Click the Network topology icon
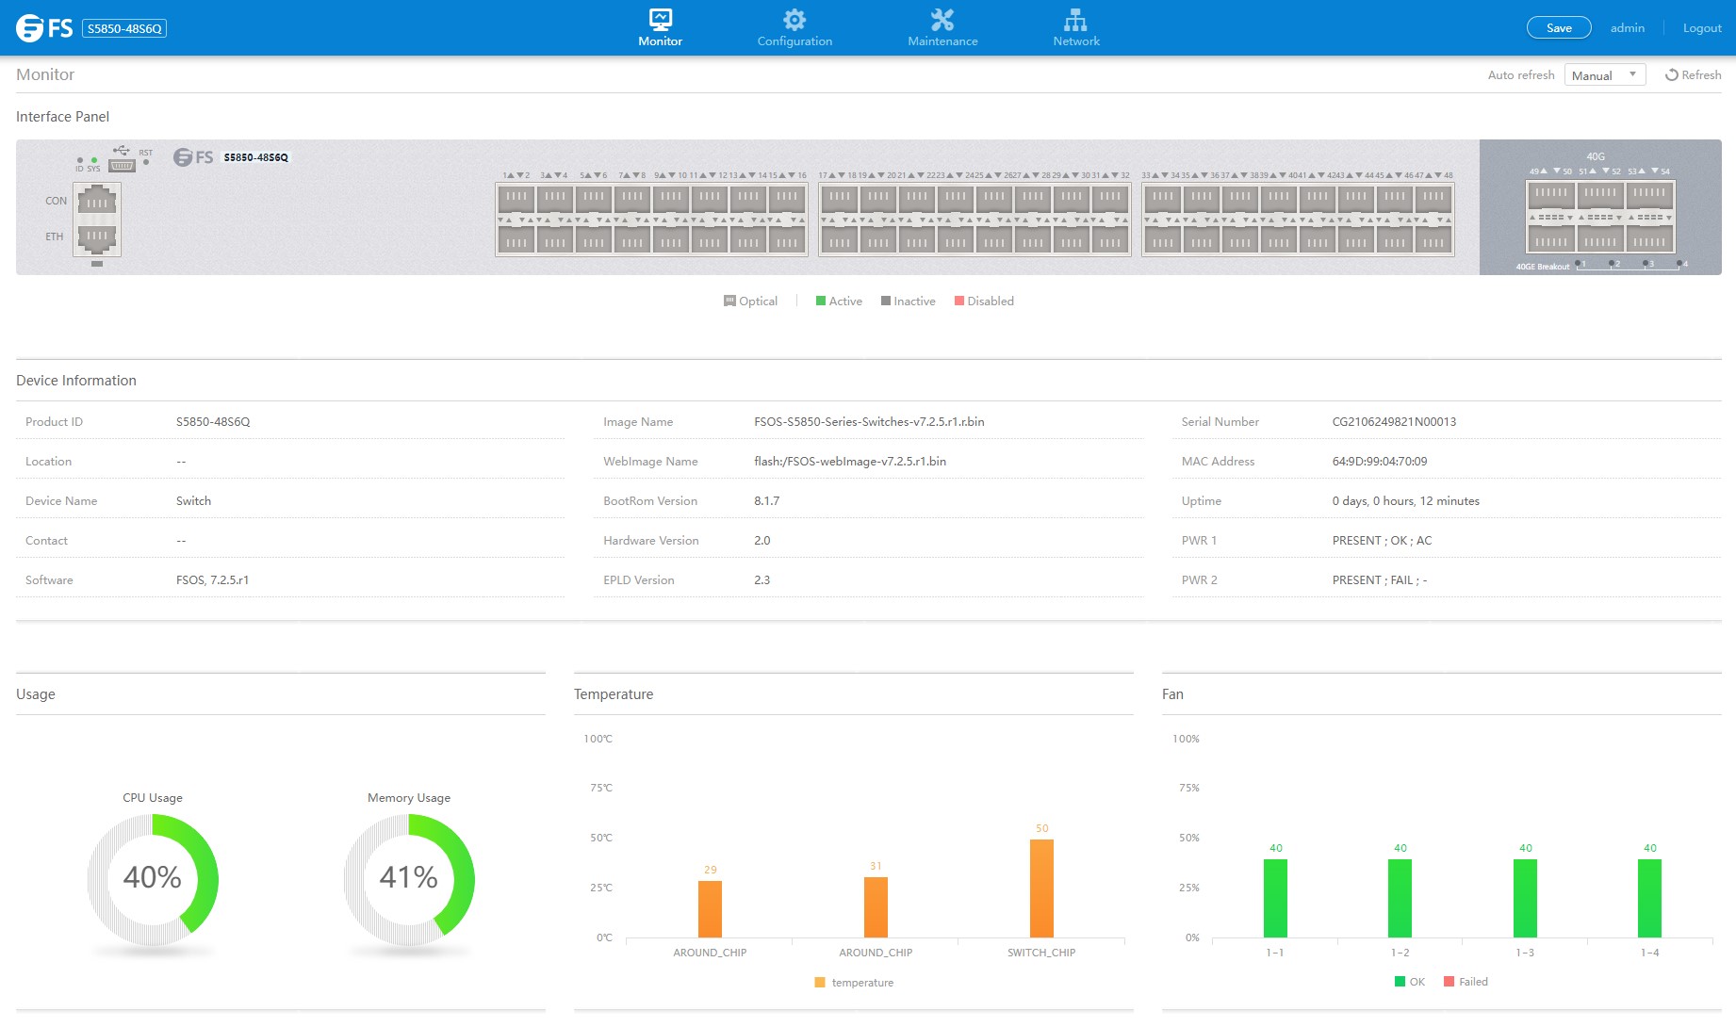 click(1075, 19)
